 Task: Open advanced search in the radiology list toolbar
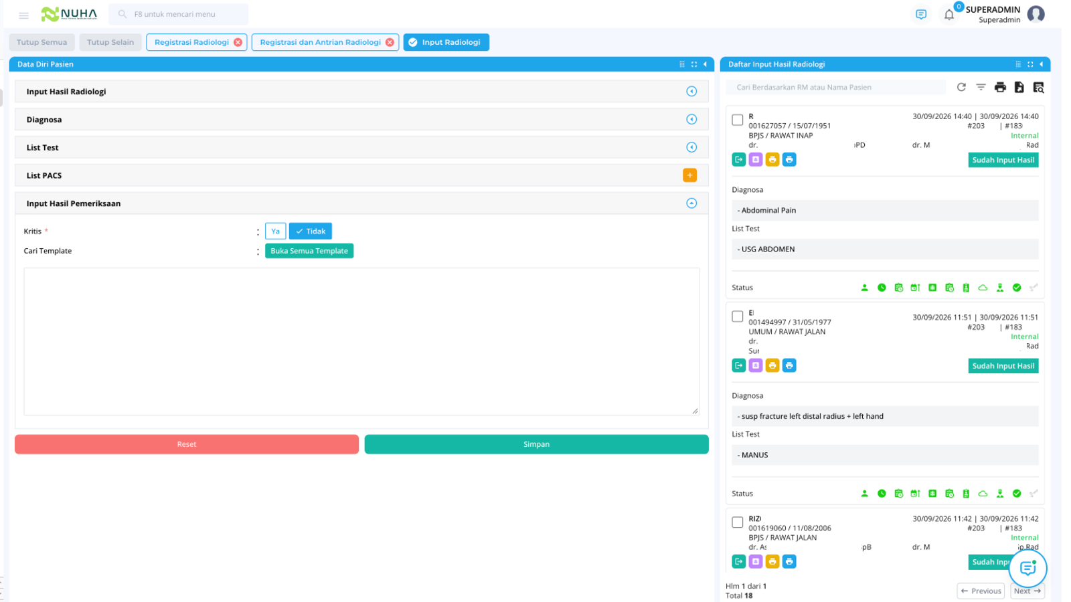[1038, 87]
